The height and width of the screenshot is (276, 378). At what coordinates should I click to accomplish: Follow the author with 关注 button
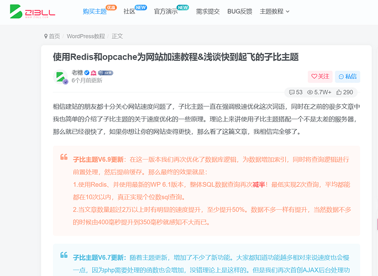coord(320,77)
